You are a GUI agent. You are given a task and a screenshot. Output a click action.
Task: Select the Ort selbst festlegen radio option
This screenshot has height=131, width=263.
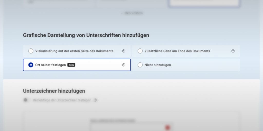[31, 65]
